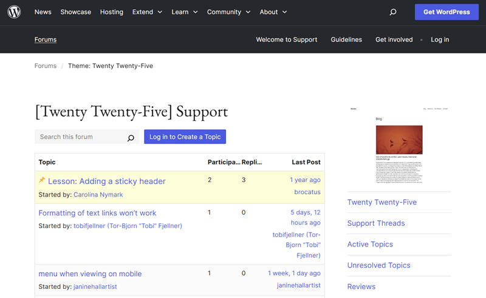Click Forums in the breadcrumb
Screen dimensions: 486x298
[x=46, y=66]
